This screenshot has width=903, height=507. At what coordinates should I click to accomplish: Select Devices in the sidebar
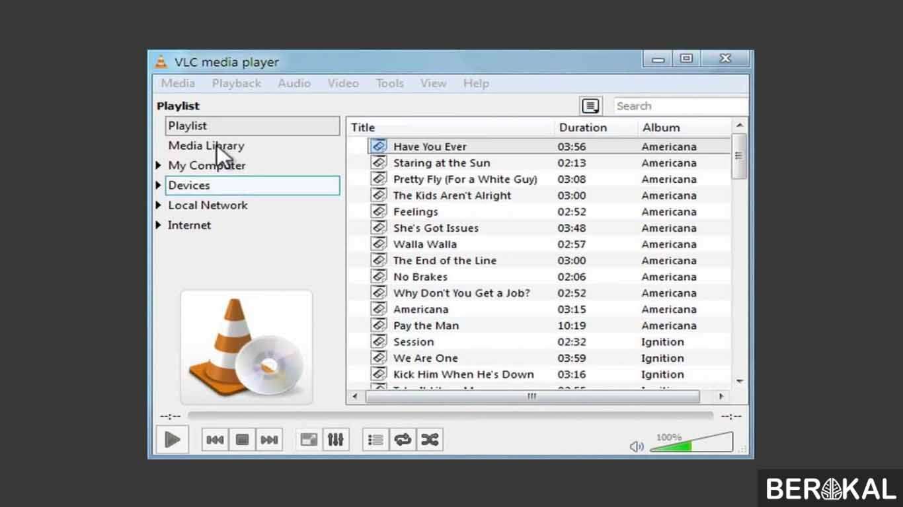(189, 185)
